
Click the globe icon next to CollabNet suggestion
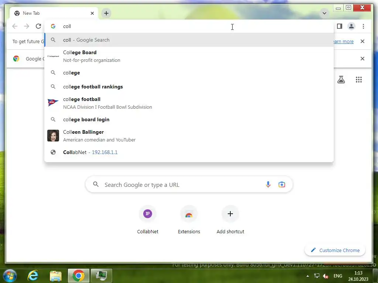pyautogui.click(x=53, y=152)
